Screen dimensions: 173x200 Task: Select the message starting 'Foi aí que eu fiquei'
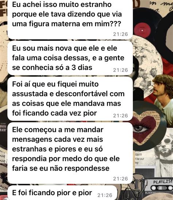click(x=70, y=99)
